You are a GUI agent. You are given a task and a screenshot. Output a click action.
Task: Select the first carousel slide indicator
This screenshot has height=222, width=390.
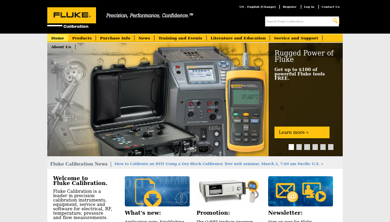[x=291, y=147]
